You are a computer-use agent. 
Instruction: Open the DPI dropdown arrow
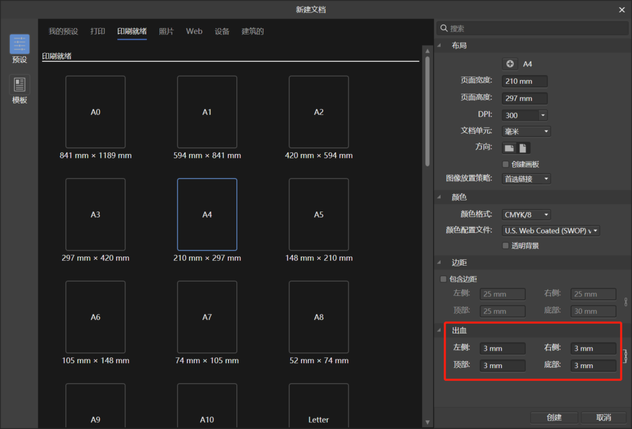point(543,115)
